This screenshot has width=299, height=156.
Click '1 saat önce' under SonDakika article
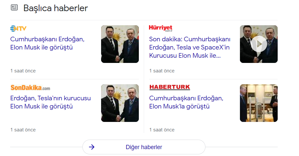(x=23, y=130)
